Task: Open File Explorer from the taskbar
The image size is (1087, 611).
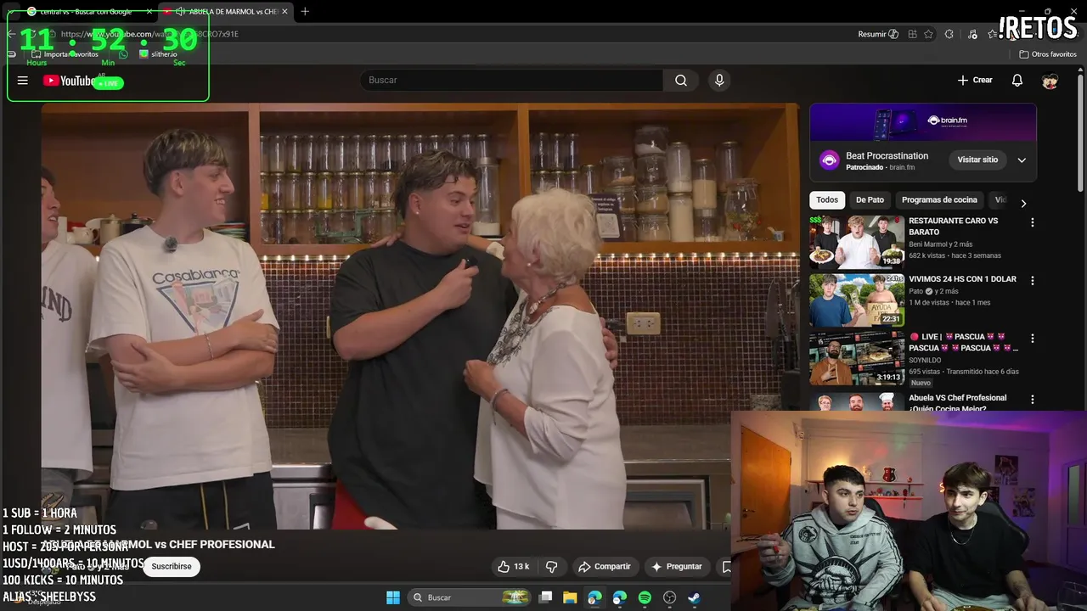Action: [x=570, y=597]
